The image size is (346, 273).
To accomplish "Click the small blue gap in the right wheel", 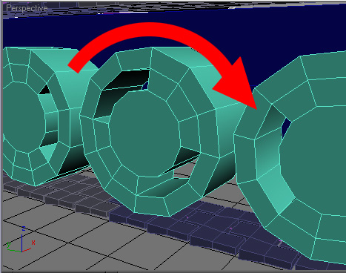I will [x=286, y=127].
